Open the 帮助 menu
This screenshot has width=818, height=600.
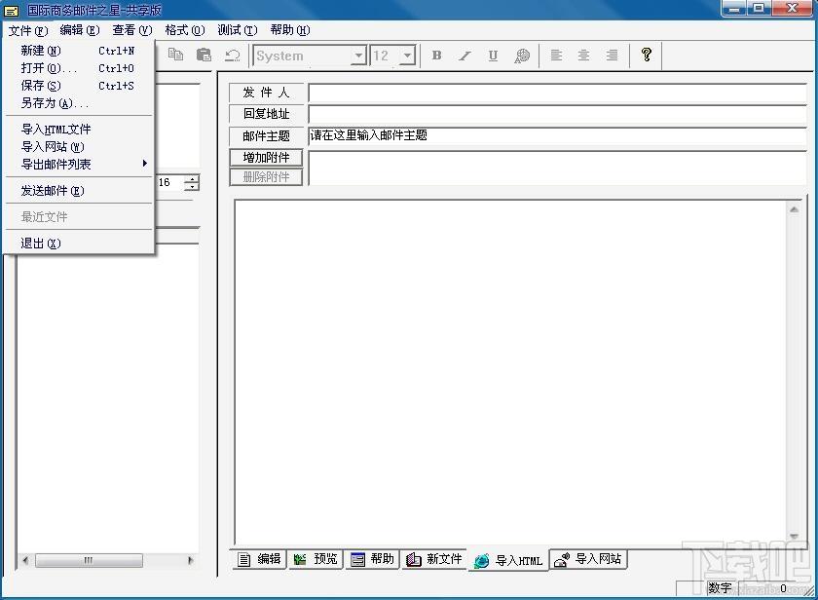pos(290,30)
